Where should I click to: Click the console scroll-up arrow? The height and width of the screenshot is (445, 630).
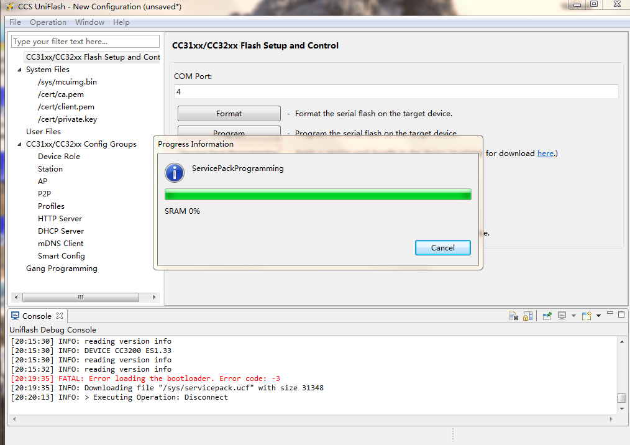point(622,342)
